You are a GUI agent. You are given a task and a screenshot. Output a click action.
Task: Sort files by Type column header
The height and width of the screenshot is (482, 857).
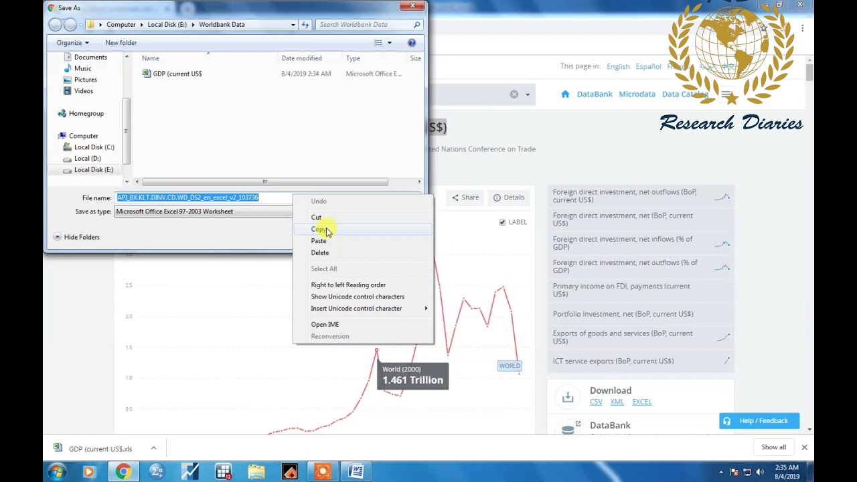pyautogui.click(x=353, y=58)
